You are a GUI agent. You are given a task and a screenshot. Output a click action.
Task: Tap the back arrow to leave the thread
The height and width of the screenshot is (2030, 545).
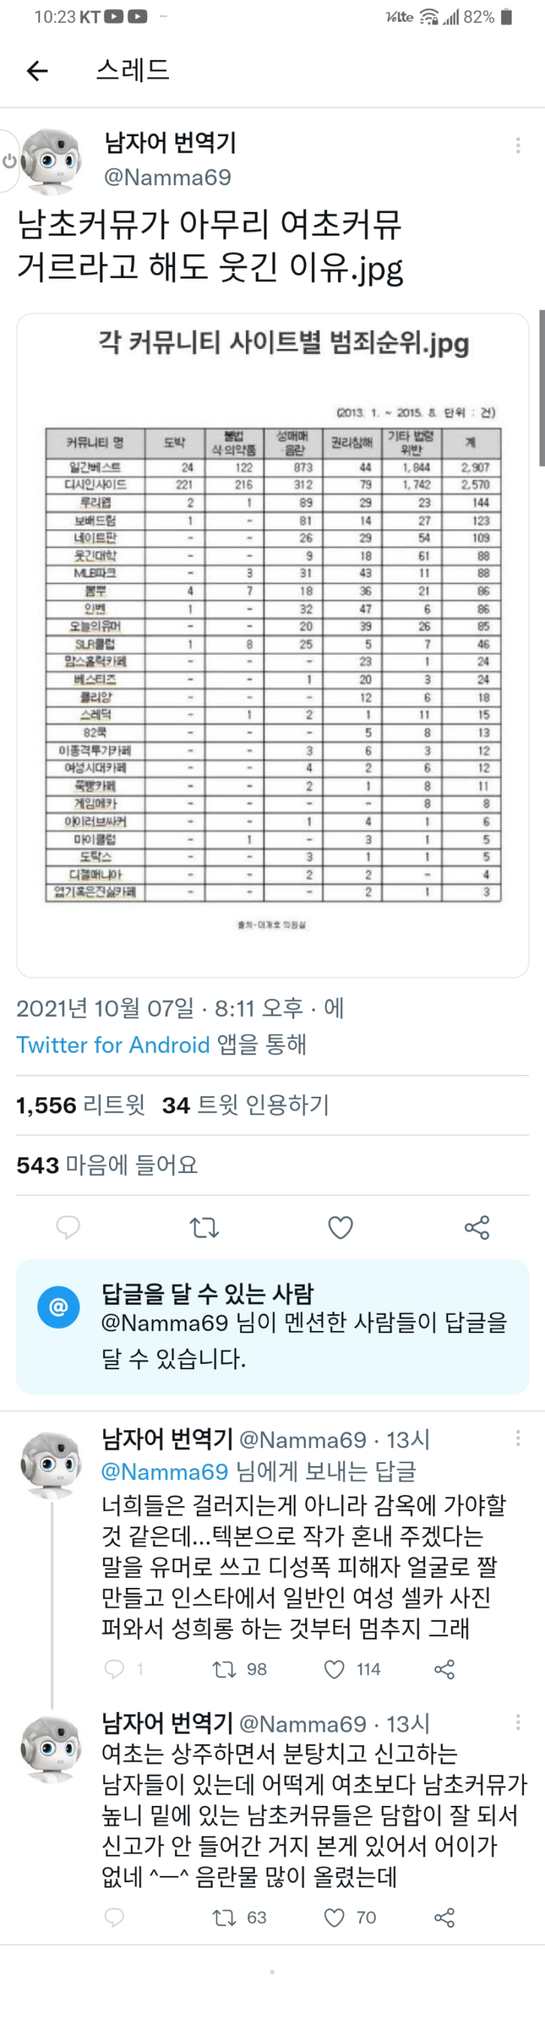[x=37, y=71]
